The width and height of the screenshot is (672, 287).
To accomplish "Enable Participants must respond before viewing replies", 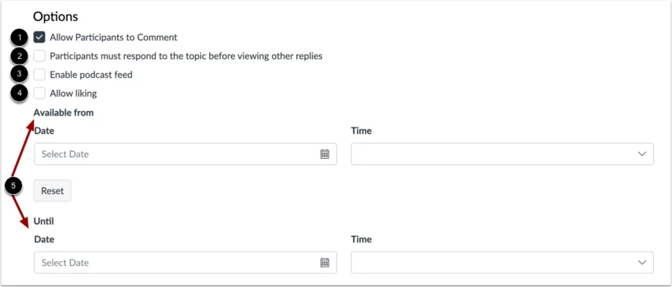I will click(x=39, y=56).
